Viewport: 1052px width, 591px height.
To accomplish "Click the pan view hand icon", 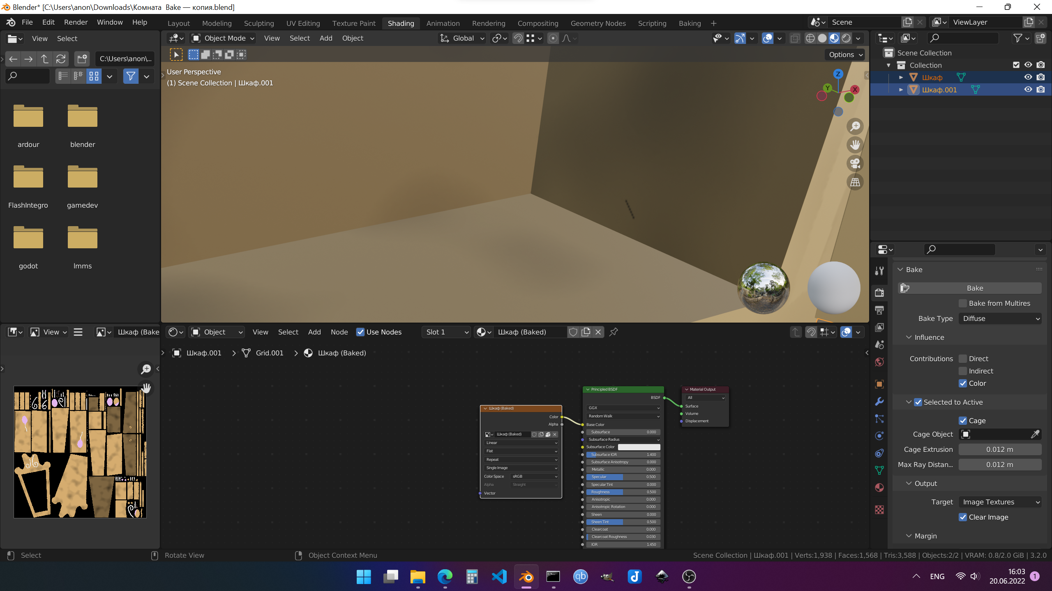I will [855, 145].
